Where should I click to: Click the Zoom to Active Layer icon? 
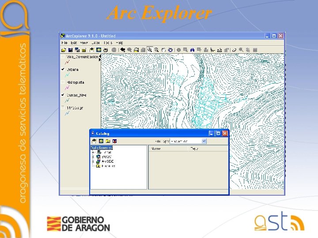tap(136, 50)
